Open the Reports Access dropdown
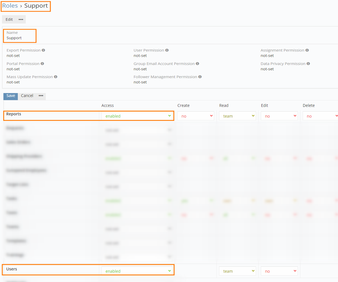 [138, 116]
